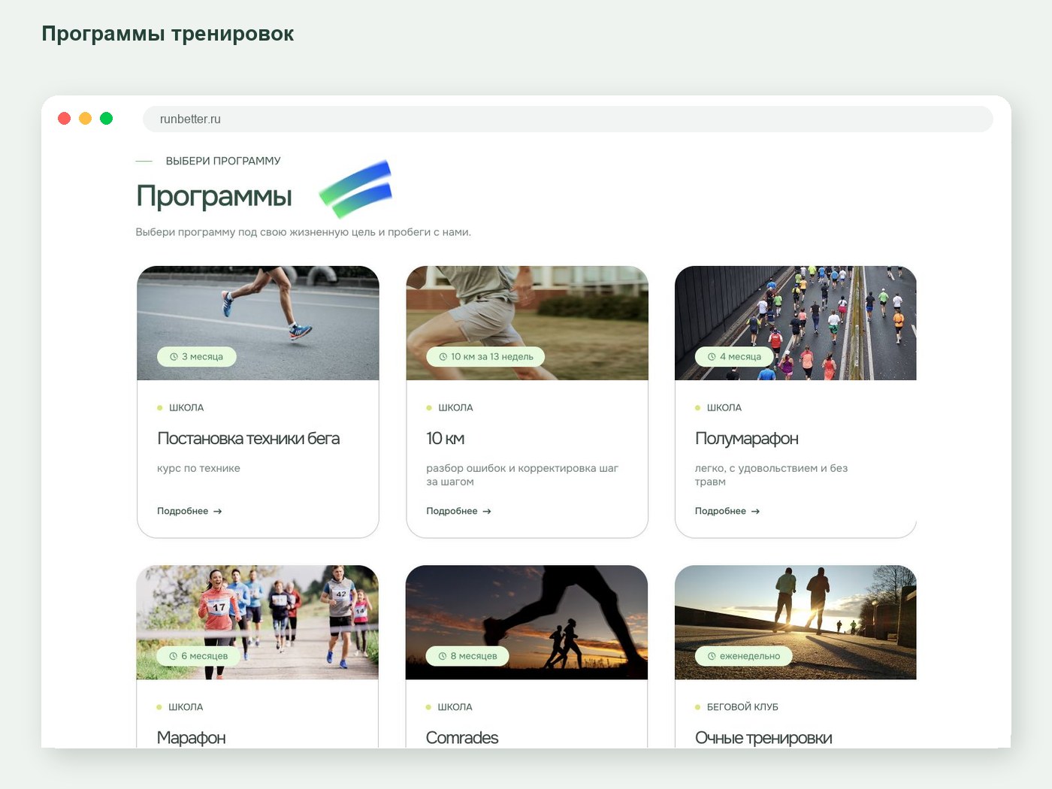1052x789 pixels.
Task: Select the 'Comrades' program title
Action: point(461,738)
